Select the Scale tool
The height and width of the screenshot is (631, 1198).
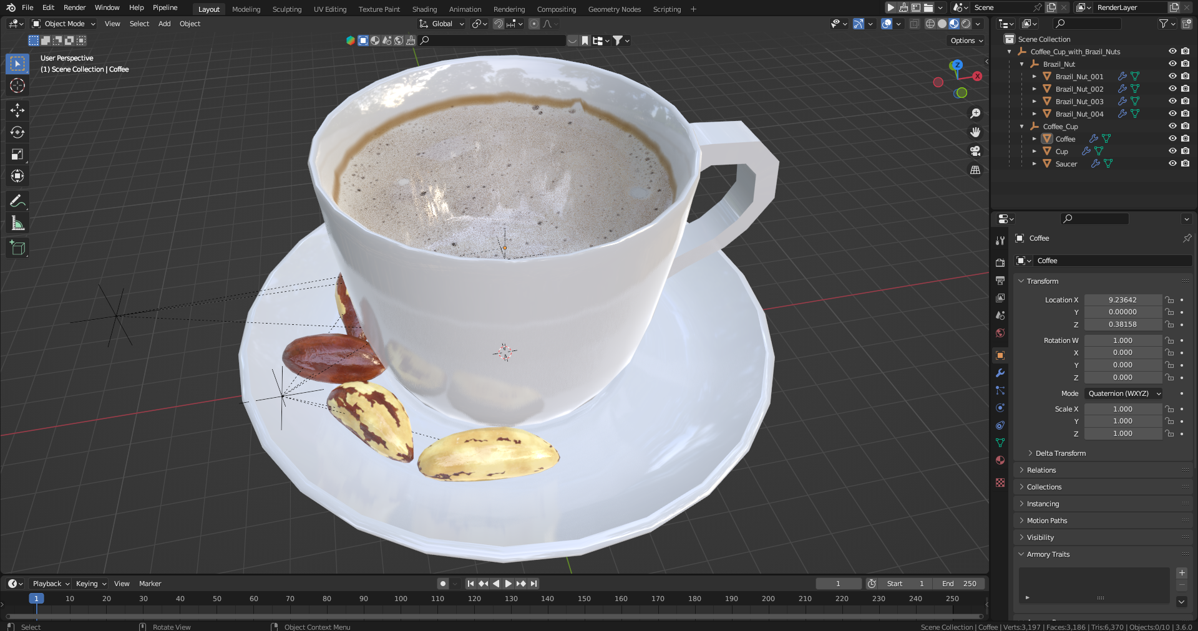[17, 154]
